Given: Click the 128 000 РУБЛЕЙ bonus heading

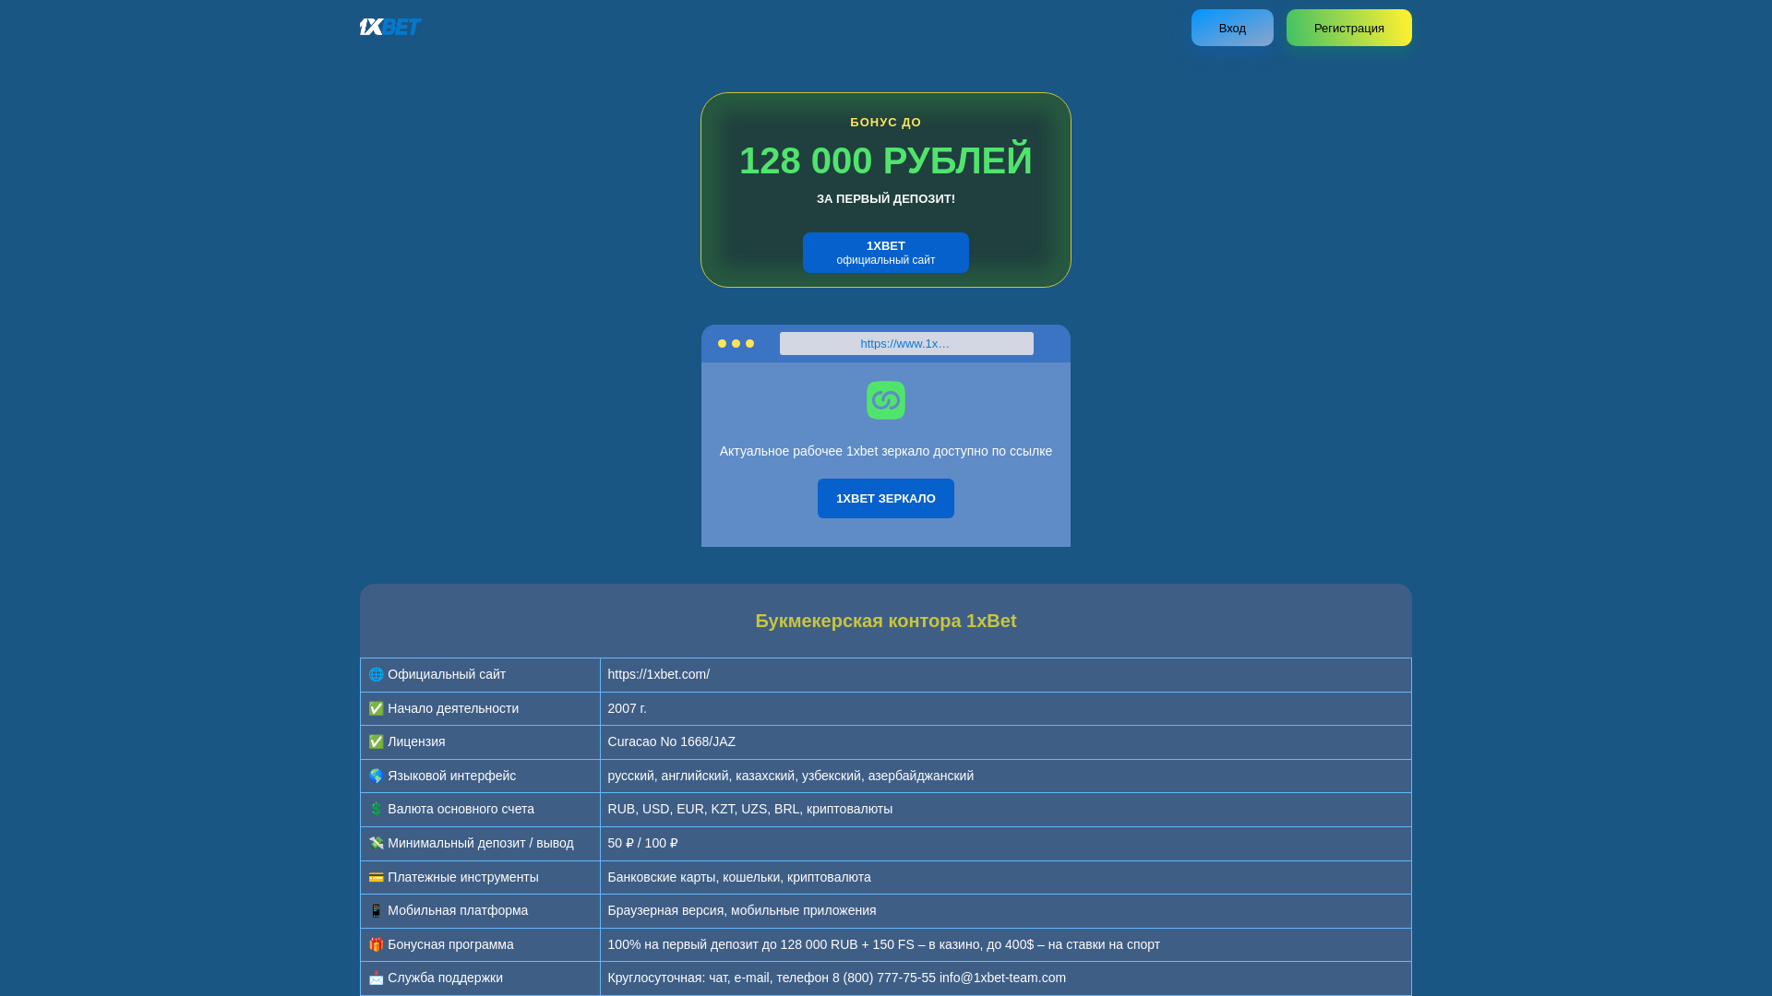Looking at the screenshot, I should [x=886, y=160].
